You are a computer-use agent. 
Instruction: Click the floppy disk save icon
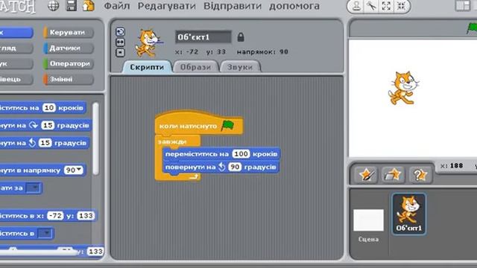[72, 6]
